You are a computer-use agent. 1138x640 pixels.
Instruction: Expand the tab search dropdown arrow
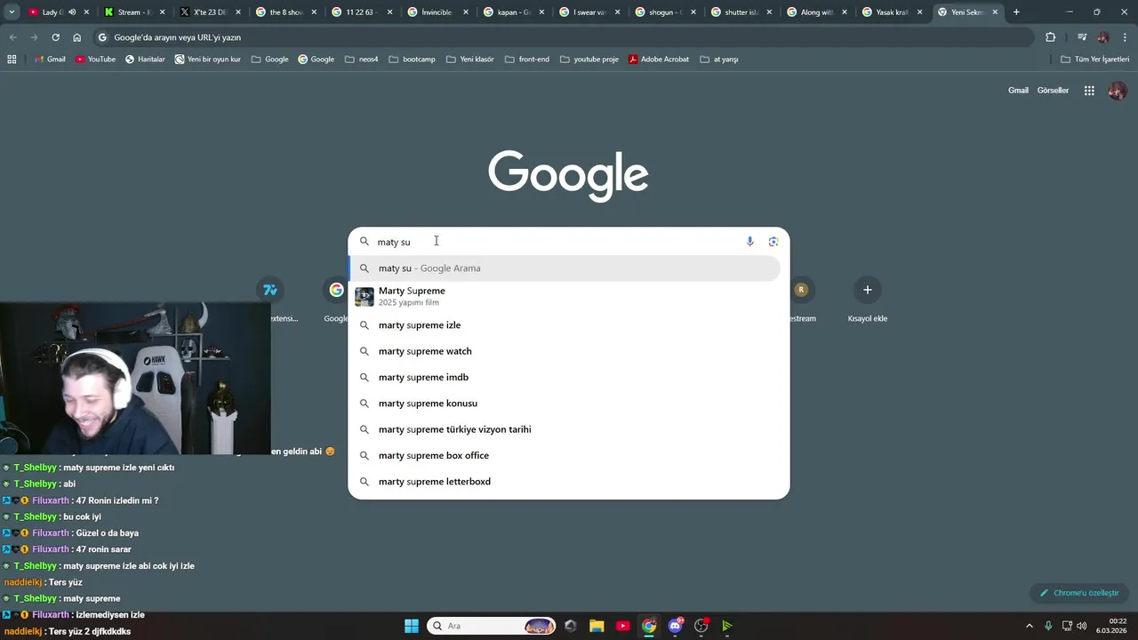coord(12,12)
